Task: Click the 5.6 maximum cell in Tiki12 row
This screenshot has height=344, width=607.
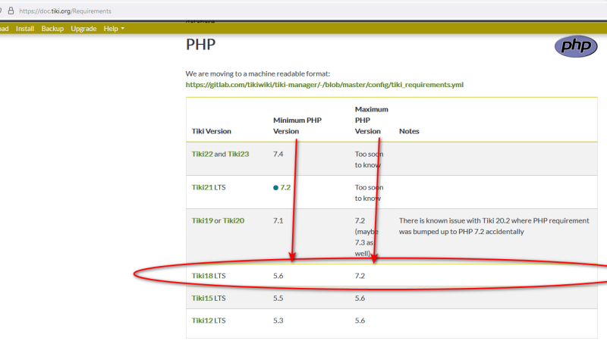Action: (x=360, y=321)
